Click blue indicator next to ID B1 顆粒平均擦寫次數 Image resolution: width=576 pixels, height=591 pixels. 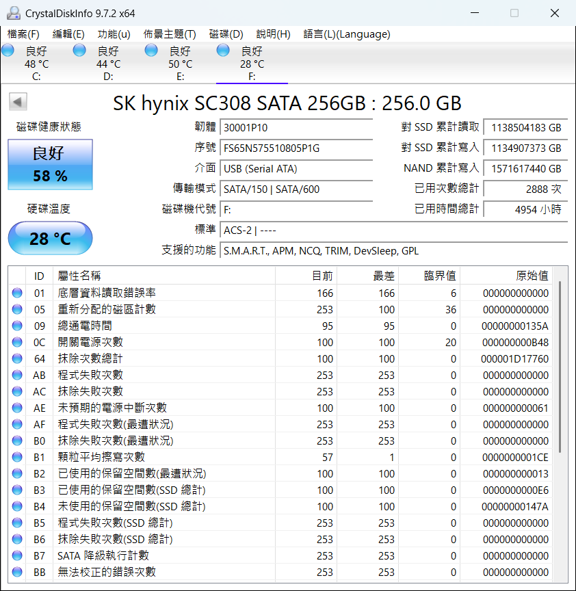coord(16,457)
